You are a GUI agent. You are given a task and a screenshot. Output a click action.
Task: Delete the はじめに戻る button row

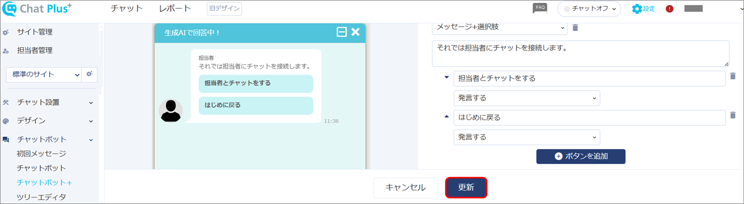point(733,115)
